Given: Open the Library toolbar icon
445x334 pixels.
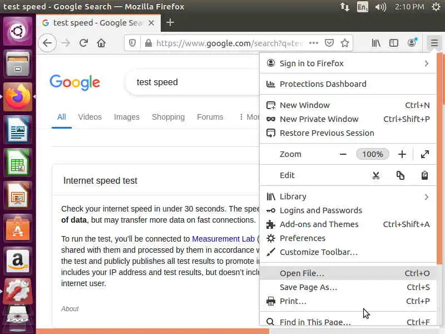Looking at the screenshot, I should [x=376, y=43].
